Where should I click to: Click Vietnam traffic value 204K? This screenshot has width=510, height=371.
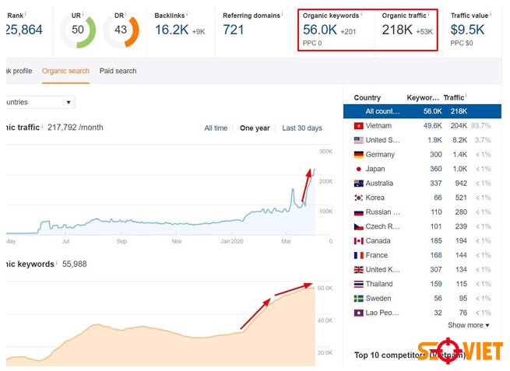coord(459,126)
